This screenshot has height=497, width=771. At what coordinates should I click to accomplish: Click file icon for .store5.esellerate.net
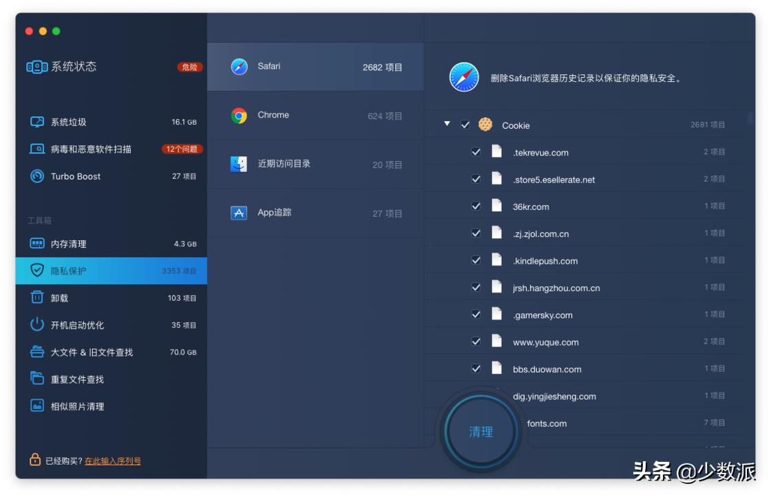pos(497,178)
